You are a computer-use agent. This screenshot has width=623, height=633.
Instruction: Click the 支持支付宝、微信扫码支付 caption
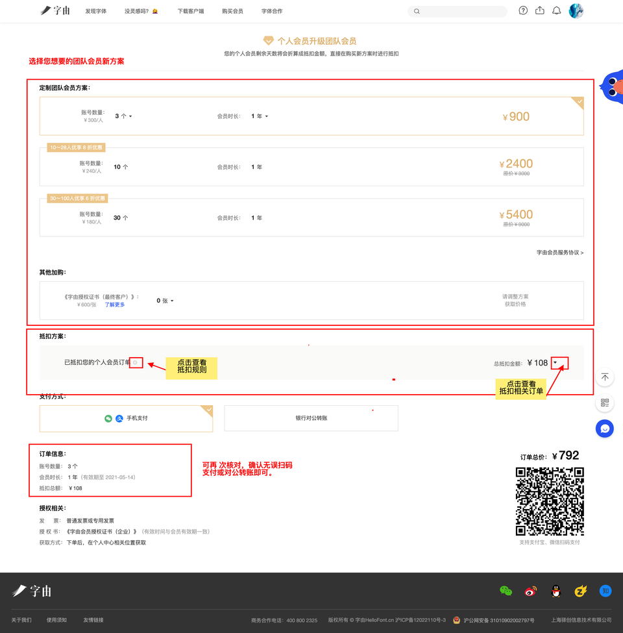550,543
